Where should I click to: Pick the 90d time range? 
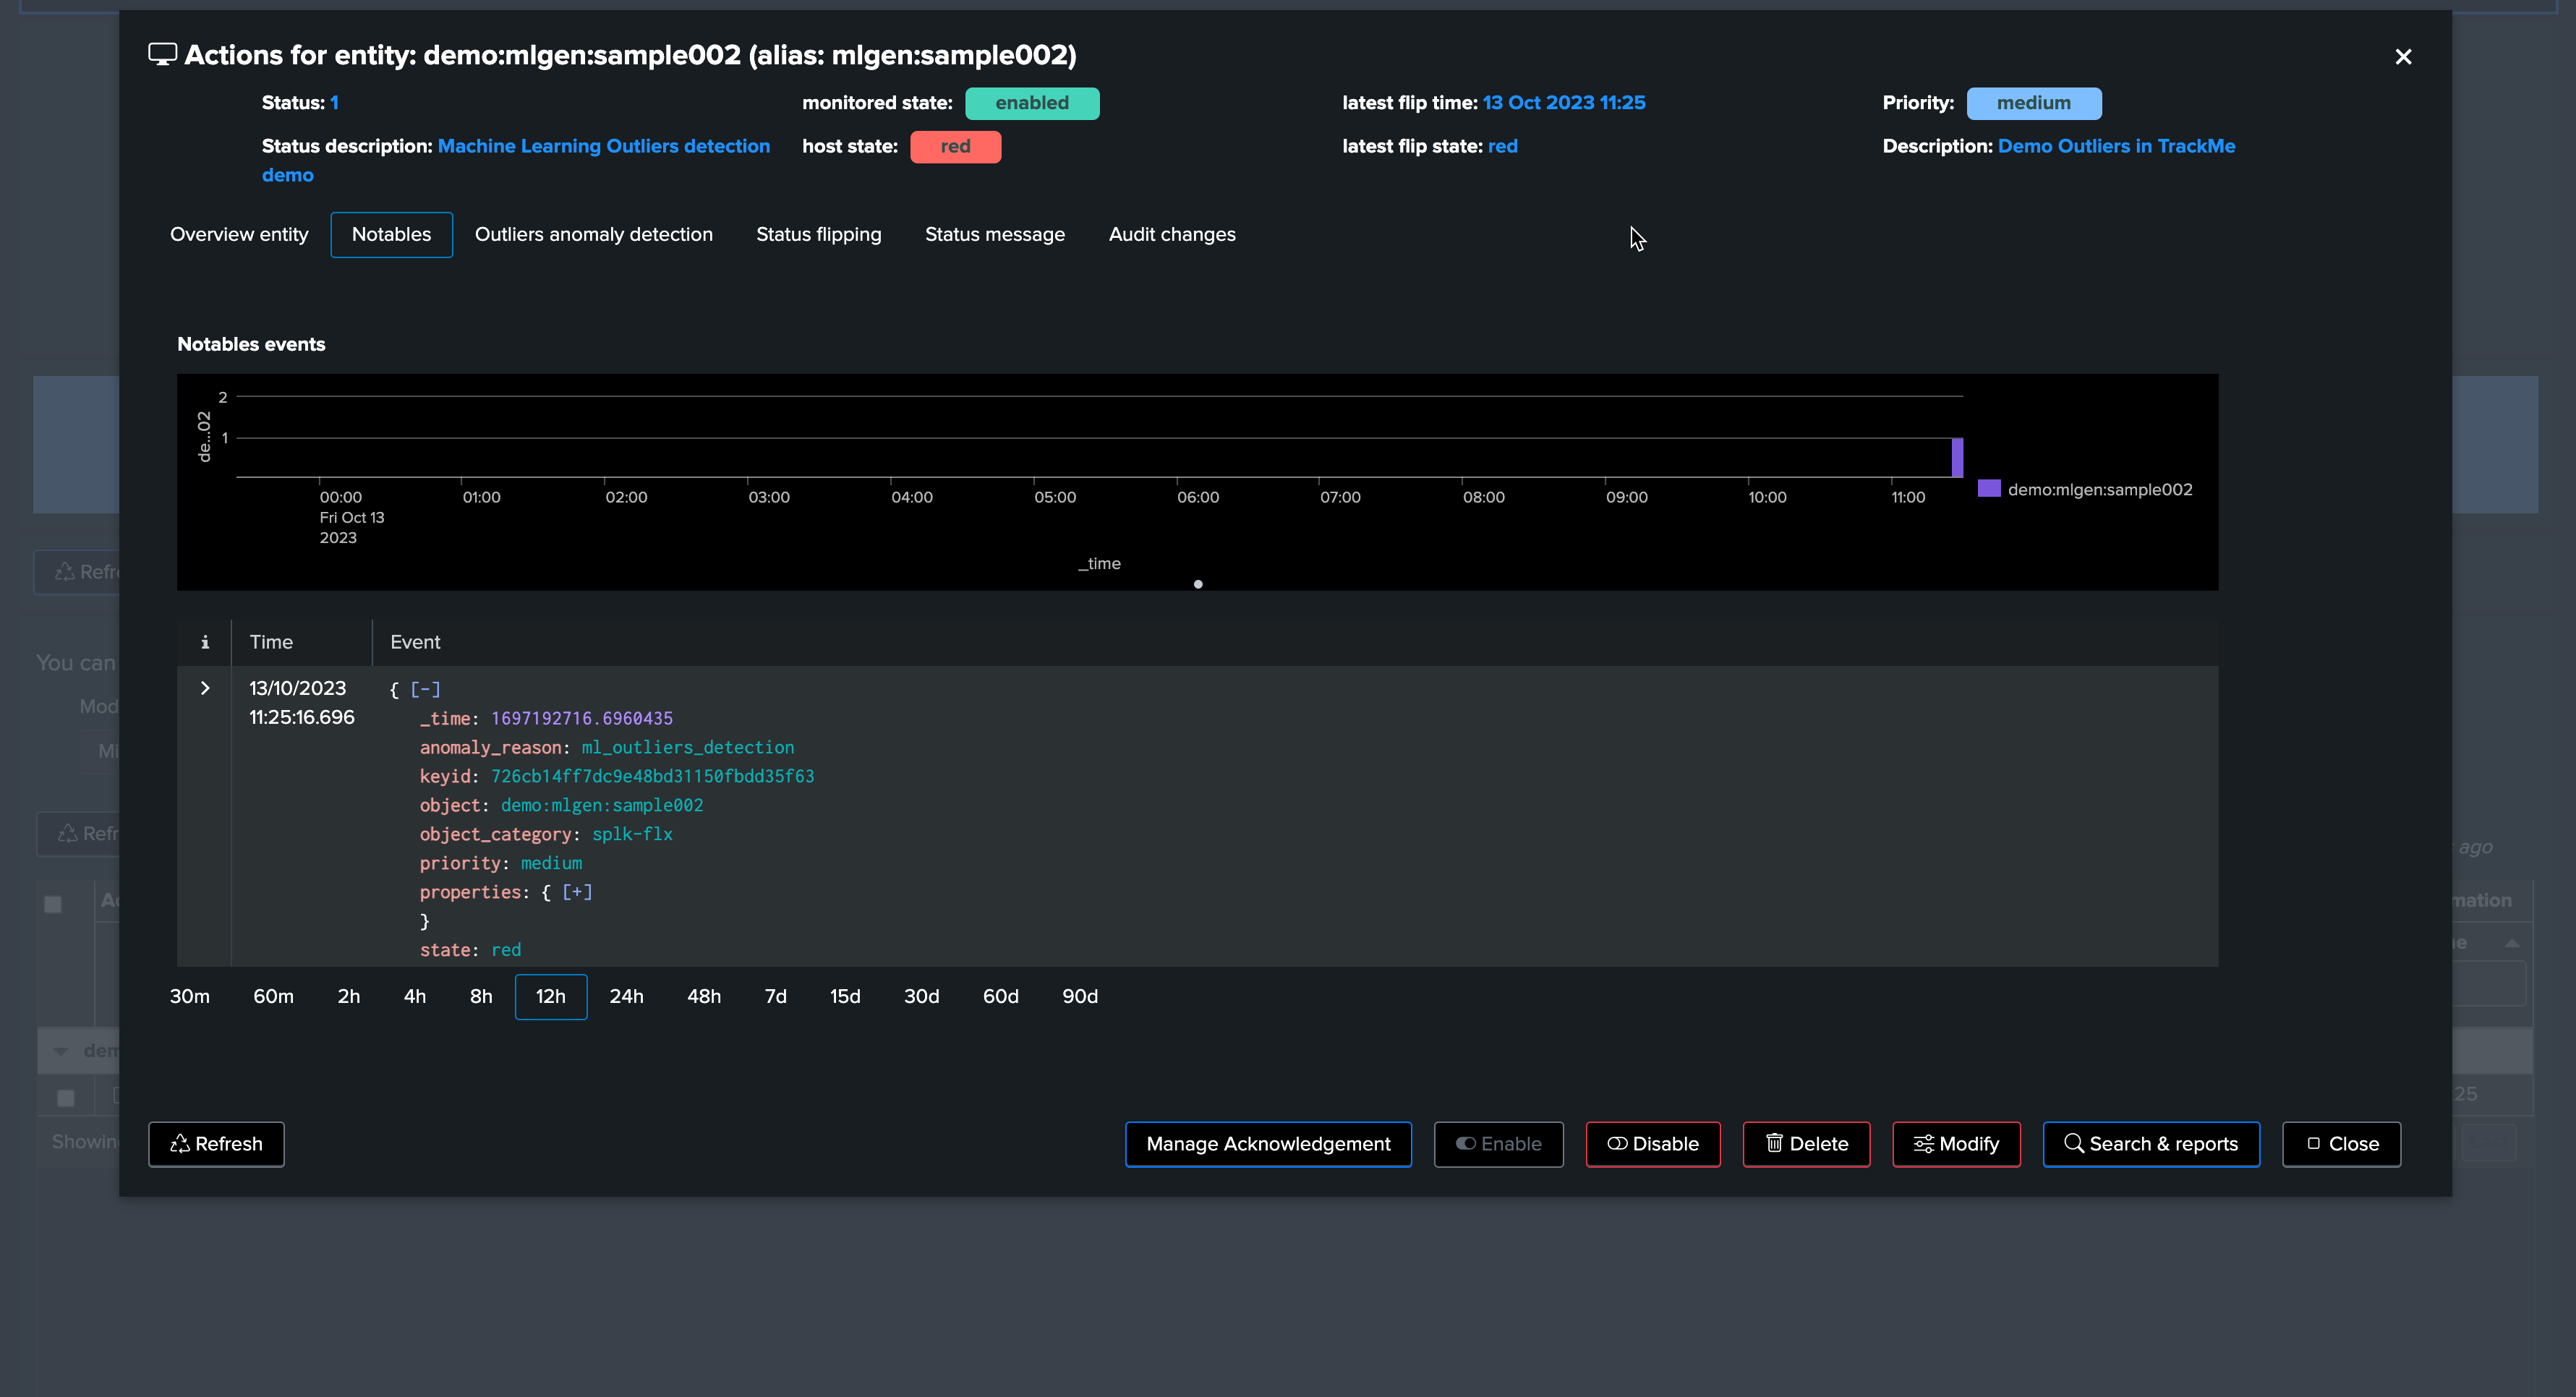[1080, 996]
